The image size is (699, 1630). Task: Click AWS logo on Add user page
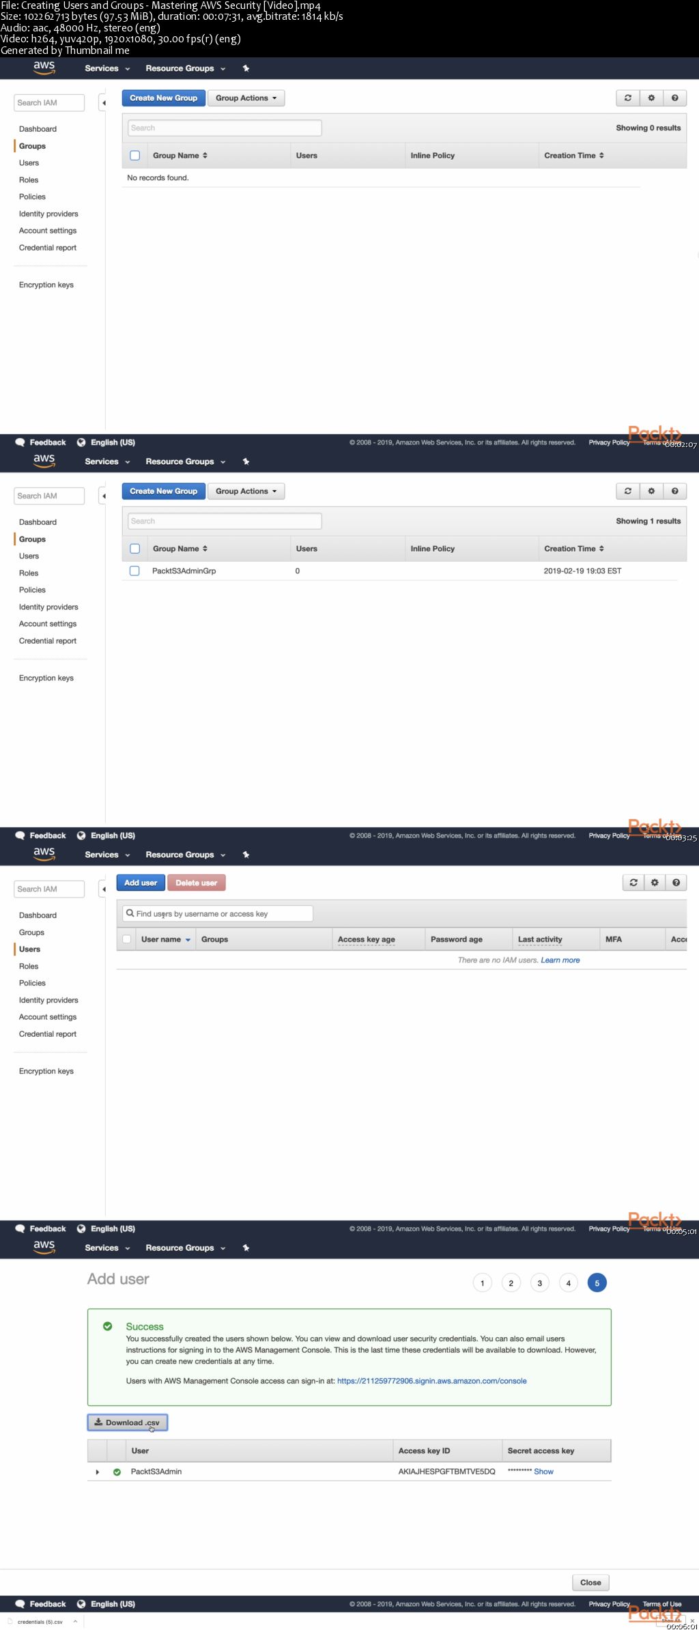tap(44, 1247)
